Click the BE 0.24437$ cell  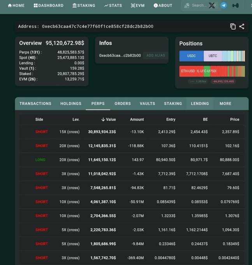point(199,244)
